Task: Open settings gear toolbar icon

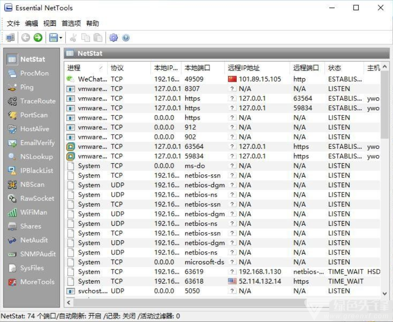Action: pos(113,38)
